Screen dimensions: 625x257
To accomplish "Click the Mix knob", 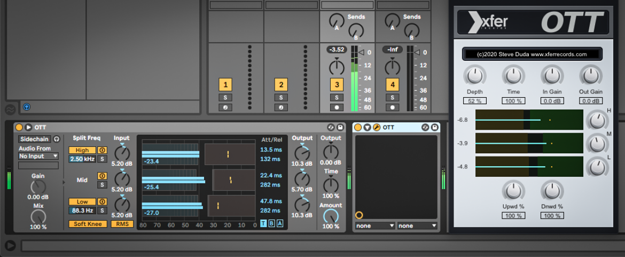I will (38, 216).
